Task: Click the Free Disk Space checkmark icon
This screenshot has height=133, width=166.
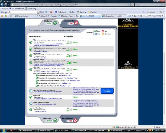Action: click(31, 109)
